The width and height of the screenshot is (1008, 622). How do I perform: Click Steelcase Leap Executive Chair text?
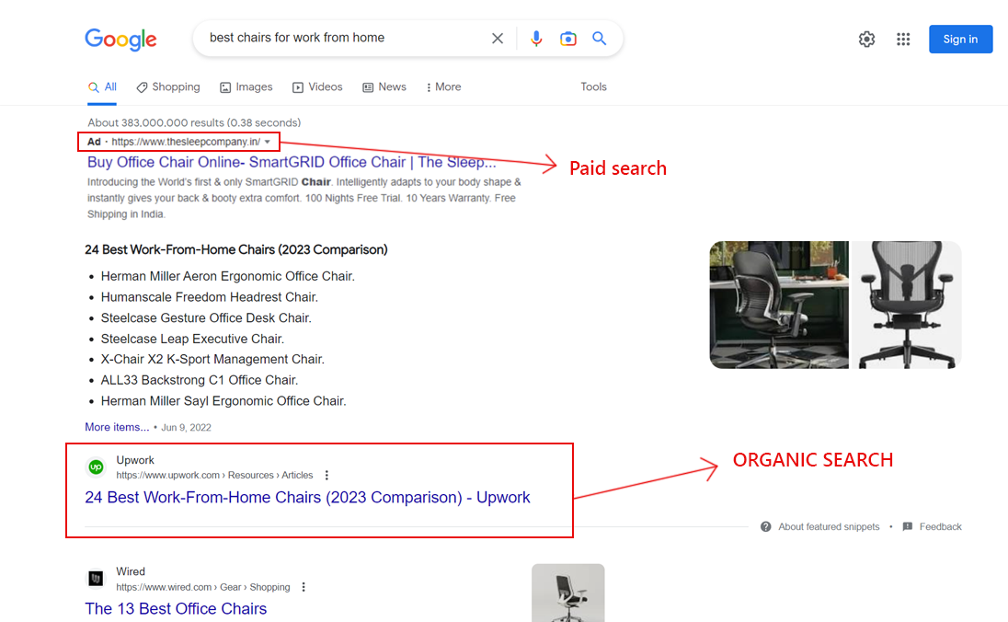coord(192,339)
